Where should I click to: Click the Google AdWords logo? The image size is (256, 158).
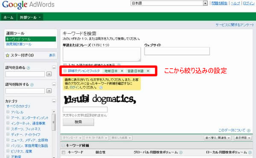(28, 5)
